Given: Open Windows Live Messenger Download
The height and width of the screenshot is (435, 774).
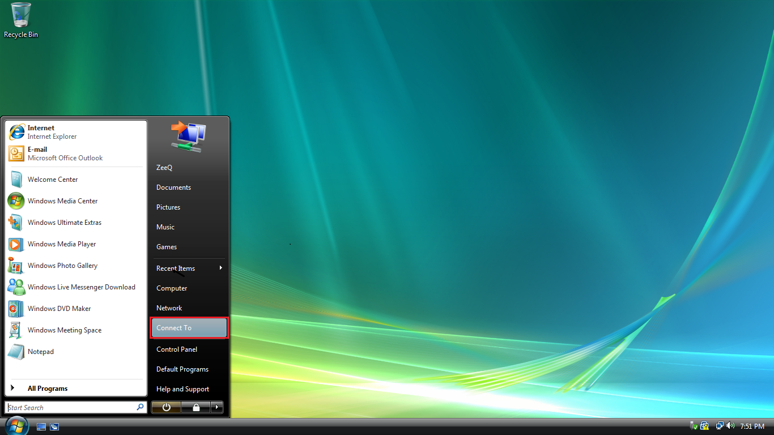Looking at the screenshot, I should click(76, 287).
